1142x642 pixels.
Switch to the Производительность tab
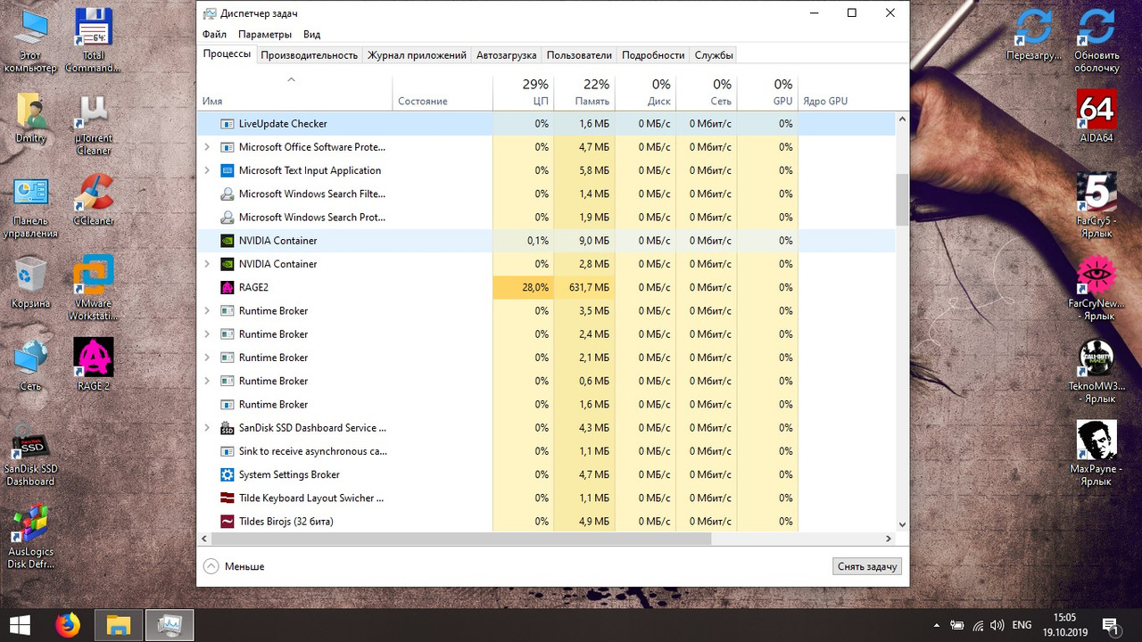[310, 55]
